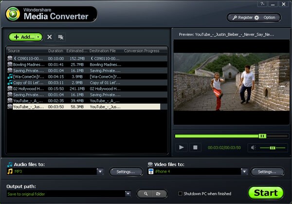Screen dimensions: 292x204
Task: Click the yellow MP3 note icon
Action: click(x=10, y=171)
